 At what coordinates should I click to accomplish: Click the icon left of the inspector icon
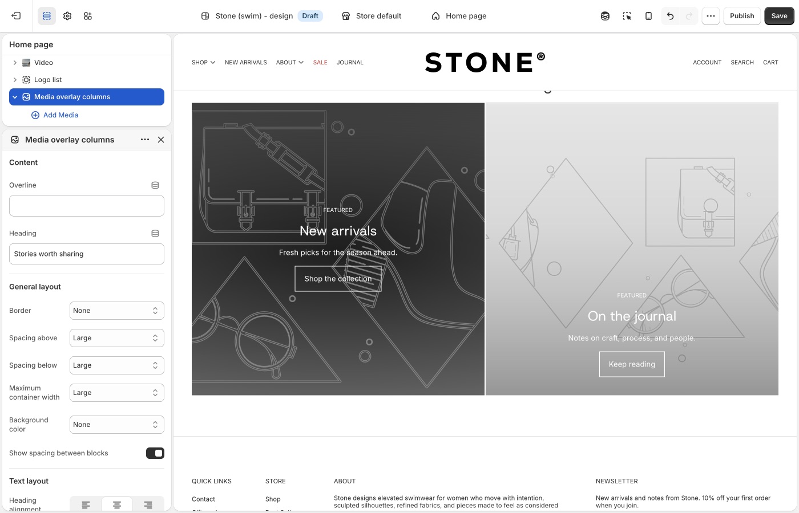coord(605,16)
